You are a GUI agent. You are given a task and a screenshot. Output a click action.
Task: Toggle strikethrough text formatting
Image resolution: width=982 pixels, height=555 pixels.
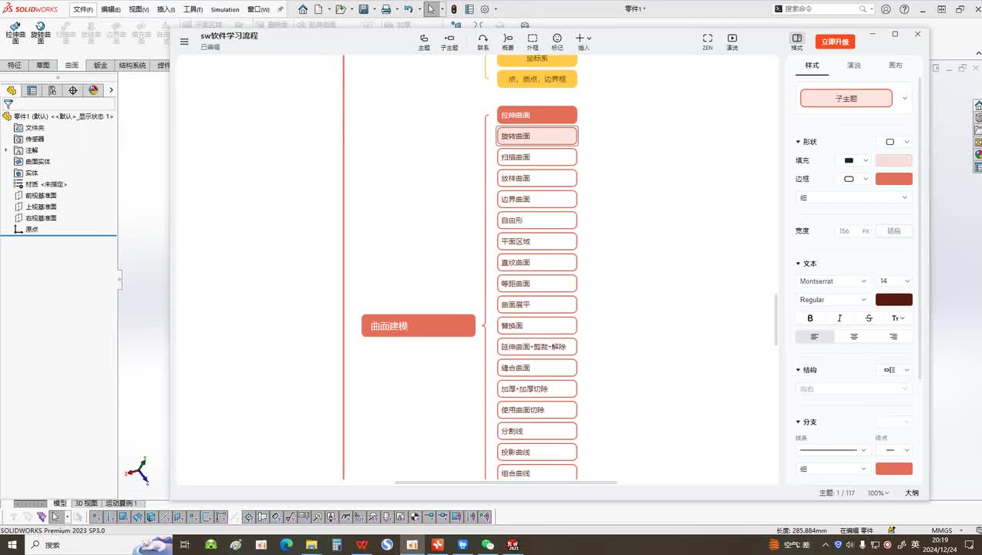click(869, 318)
